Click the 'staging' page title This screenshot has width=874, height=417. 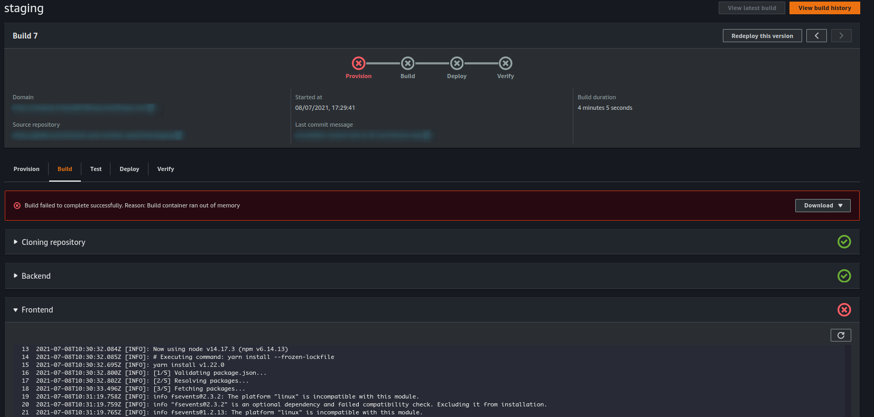24,8
